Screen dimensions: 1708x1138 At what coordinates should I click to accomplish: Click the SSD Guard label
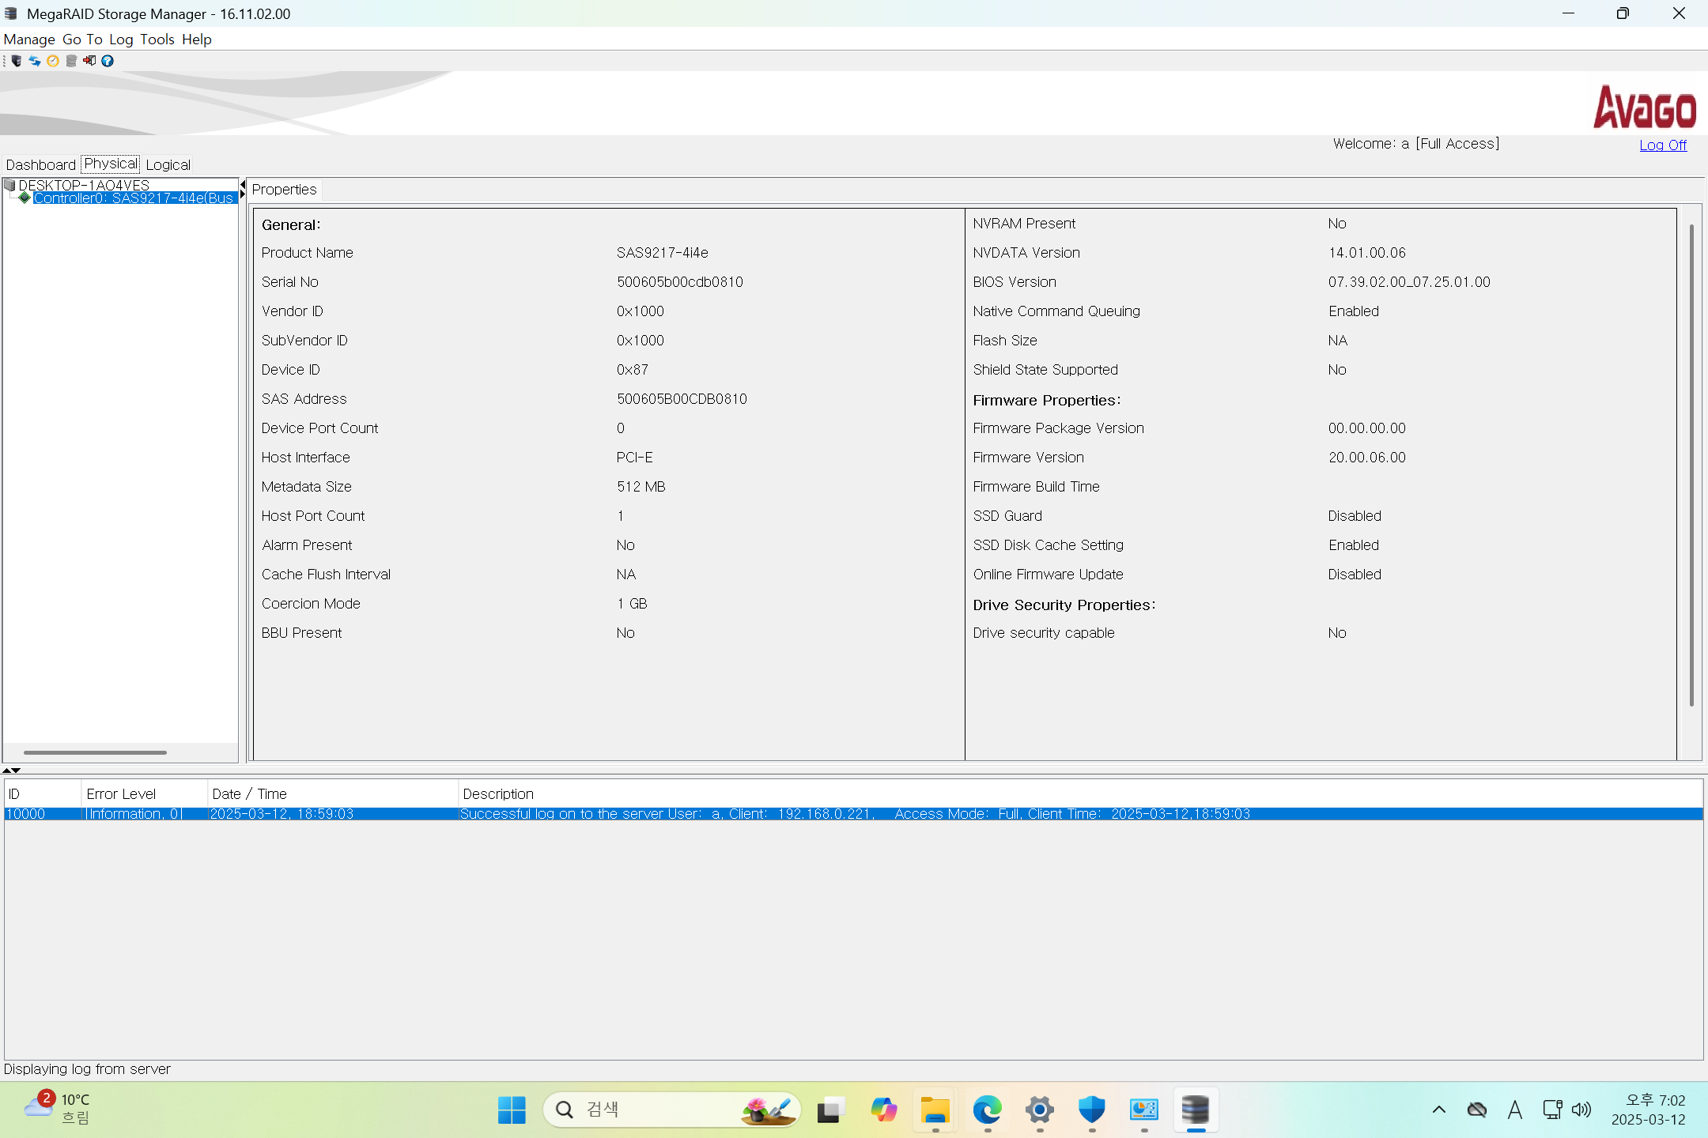(1007, 516)
